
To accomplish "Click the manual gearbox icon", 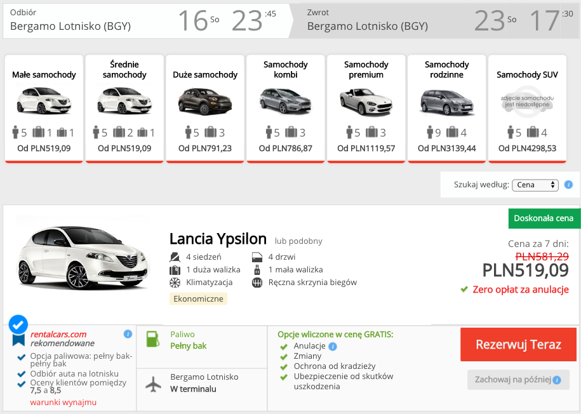I will pos(257,282).
